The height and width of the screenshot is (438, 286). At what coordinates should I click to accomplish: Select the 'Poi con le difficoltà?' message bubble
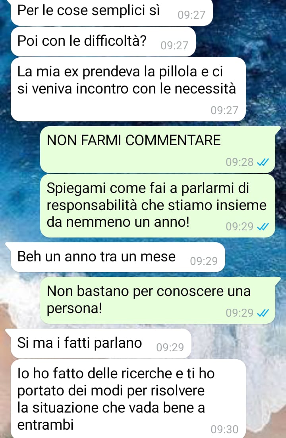(103, 42)
